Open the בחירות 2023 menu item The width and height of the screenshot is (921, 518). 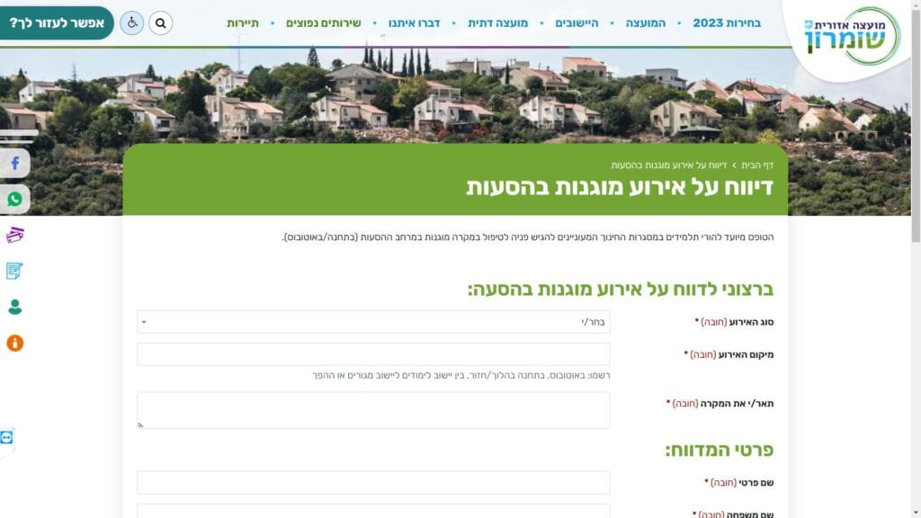click(x=726, y=22)
